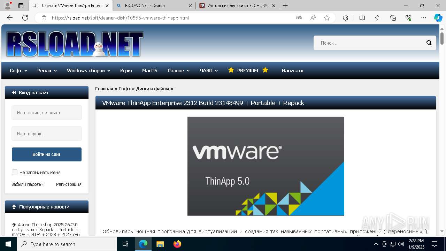Click the page vertical scrollbar thumb
This screenshot has width=446, height=251.
pos(442,38)
